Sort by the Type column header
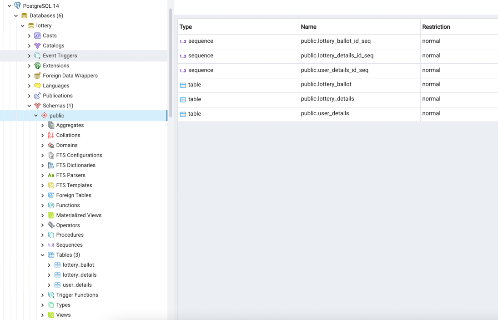 coord(238,27)
